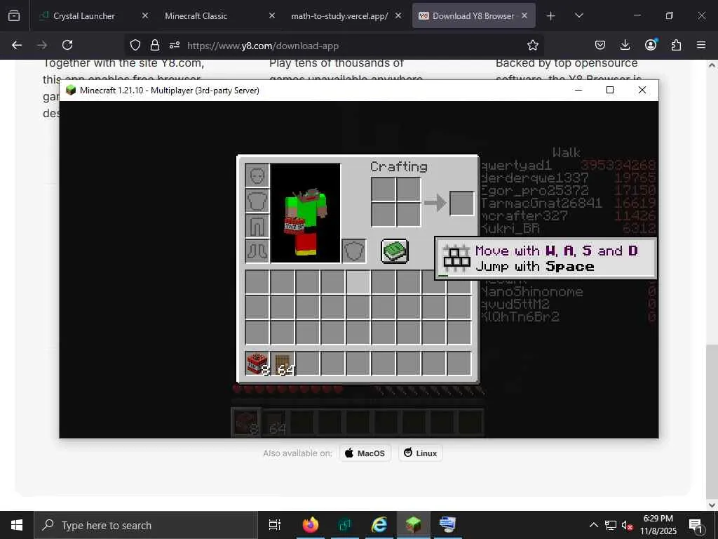Show hidden system tray icons
Screen dimensions: 718x539
coord(593,525)
